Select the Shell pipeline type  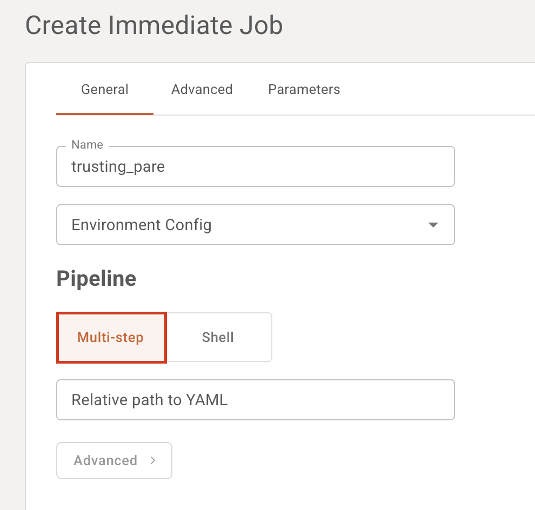(218, 337)
